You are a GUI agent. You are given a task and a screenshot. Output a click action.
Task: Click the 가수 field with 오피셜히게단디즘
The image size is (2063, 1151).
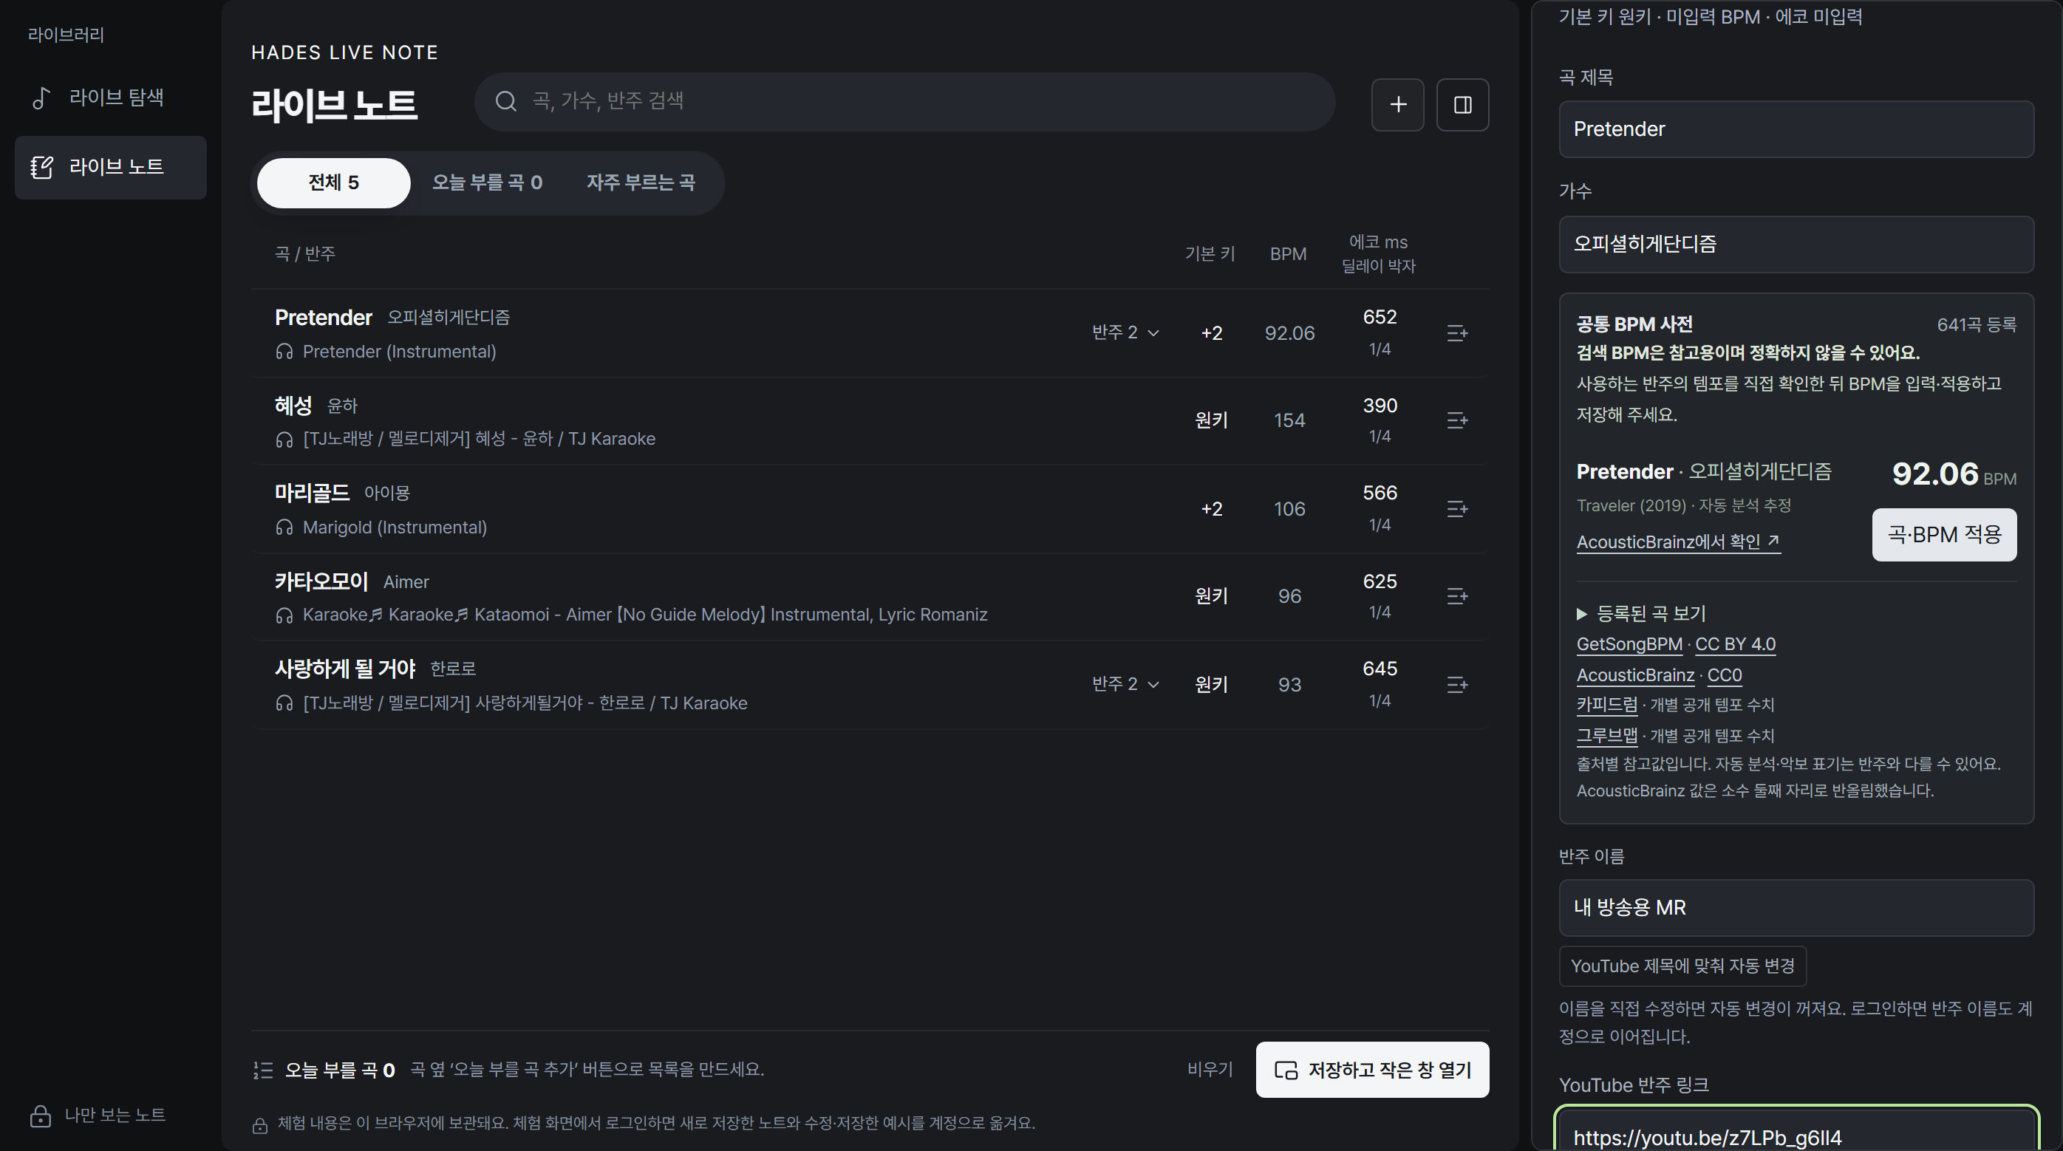[x=1796, y=244]
